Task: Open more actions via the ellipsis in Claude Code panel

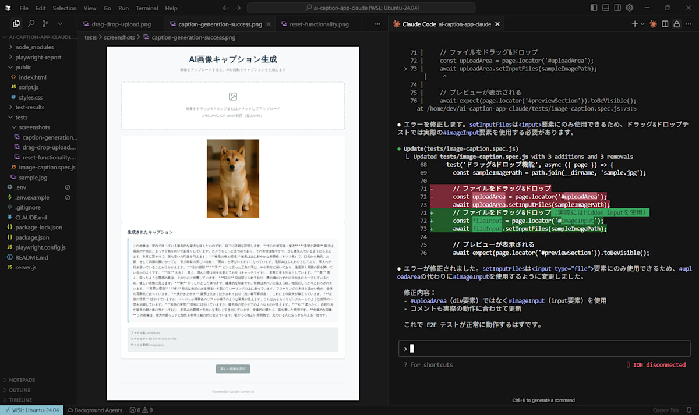Action: click(688, 24)
